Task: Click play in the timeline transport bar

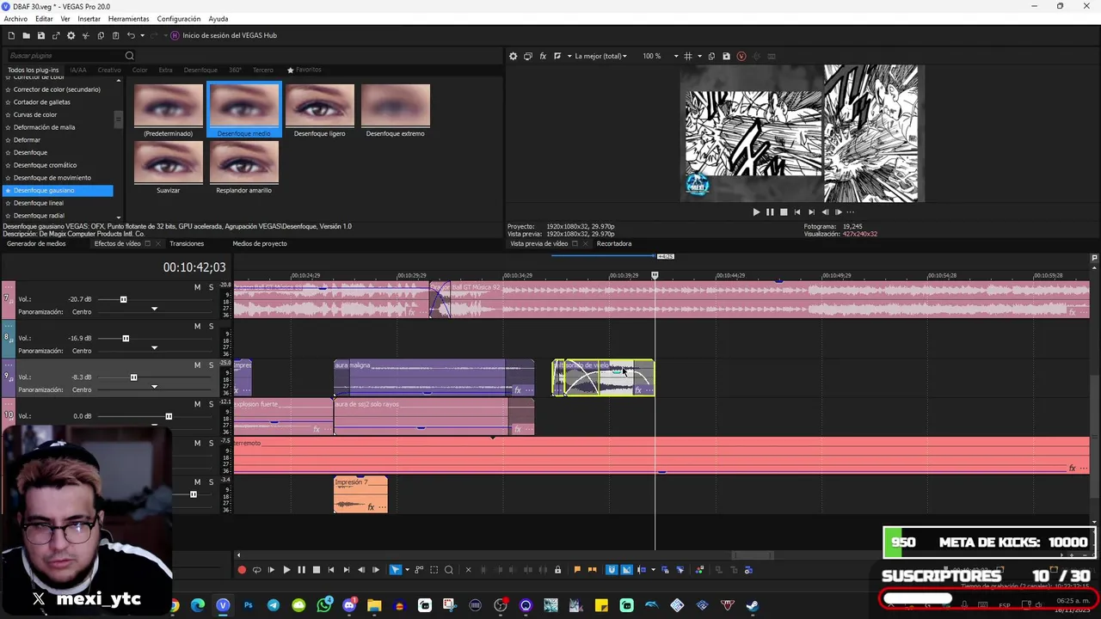Action: (286, 570)
